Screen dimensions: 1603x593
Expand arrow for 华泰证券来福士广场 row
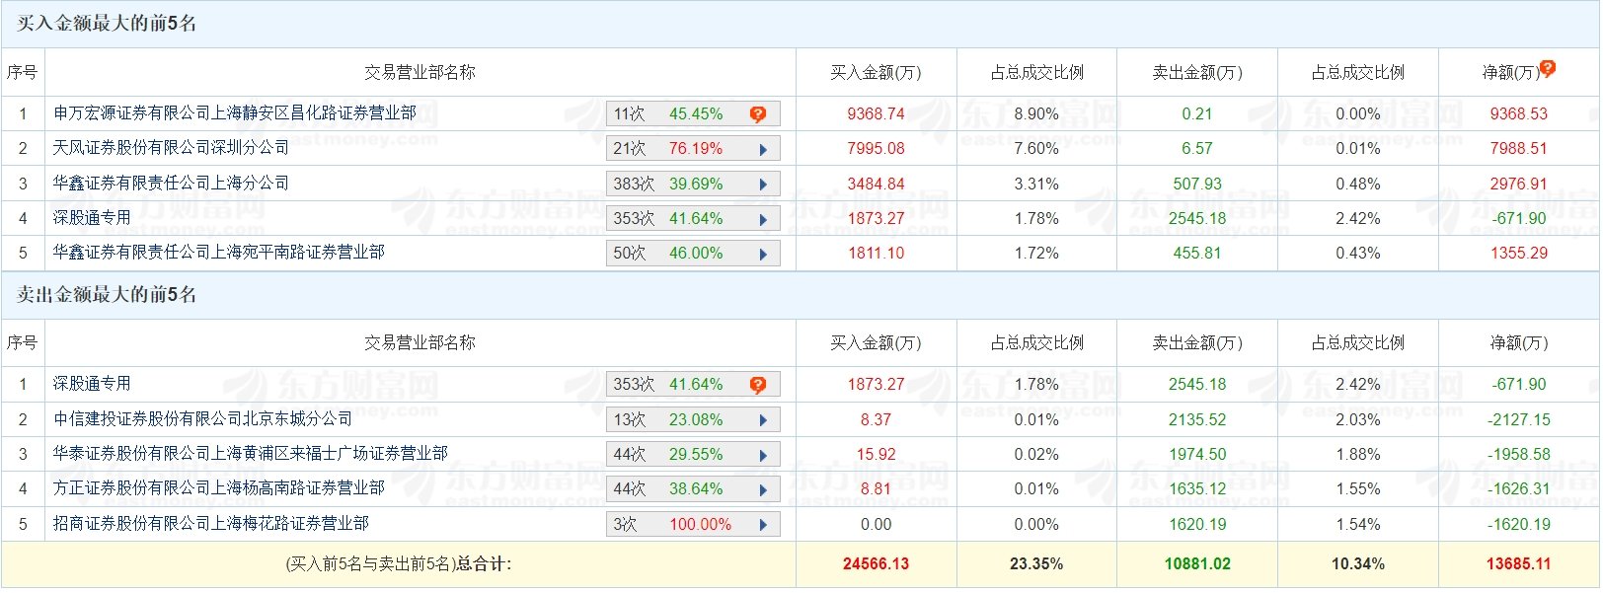tap(763, 455)
